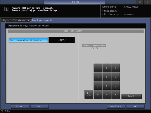151x113 pixels.
Task: Cancel changes with the Annullare button
Action: tap(116, 107)
